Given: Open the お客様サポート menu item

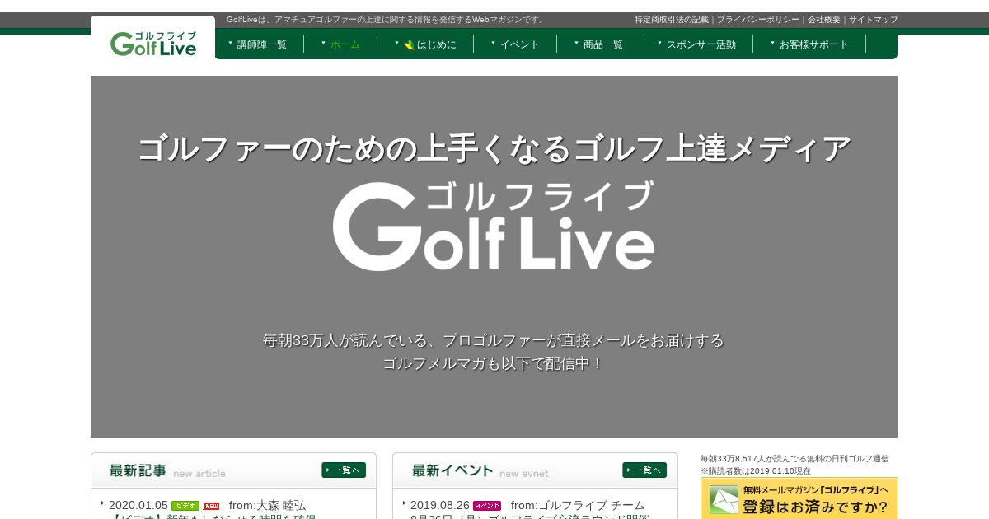Looking at the screenshot, I should (813, 44).
